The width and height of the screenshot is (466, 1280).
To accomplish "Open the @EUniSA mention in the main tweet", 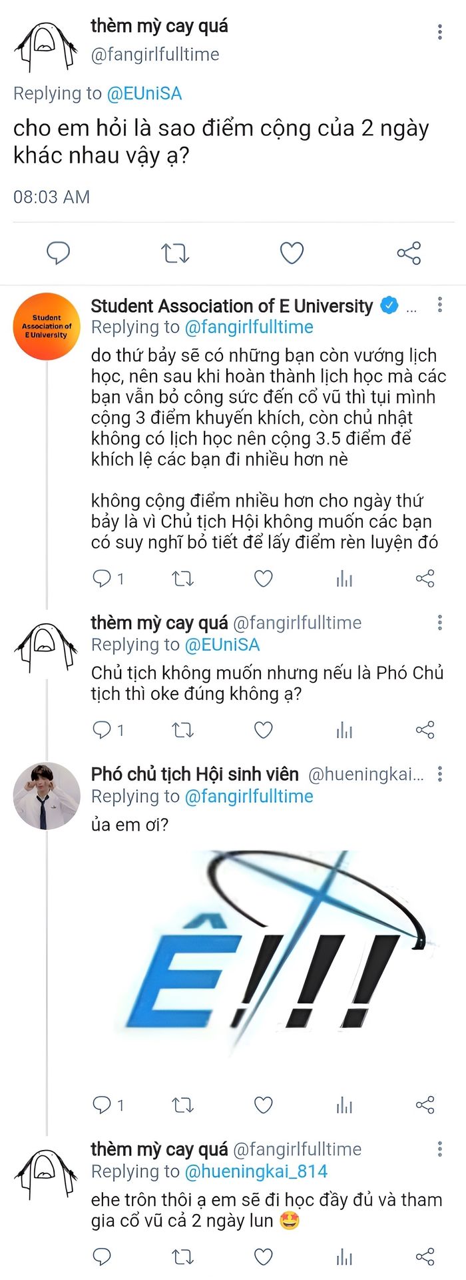I will [144, 93].
